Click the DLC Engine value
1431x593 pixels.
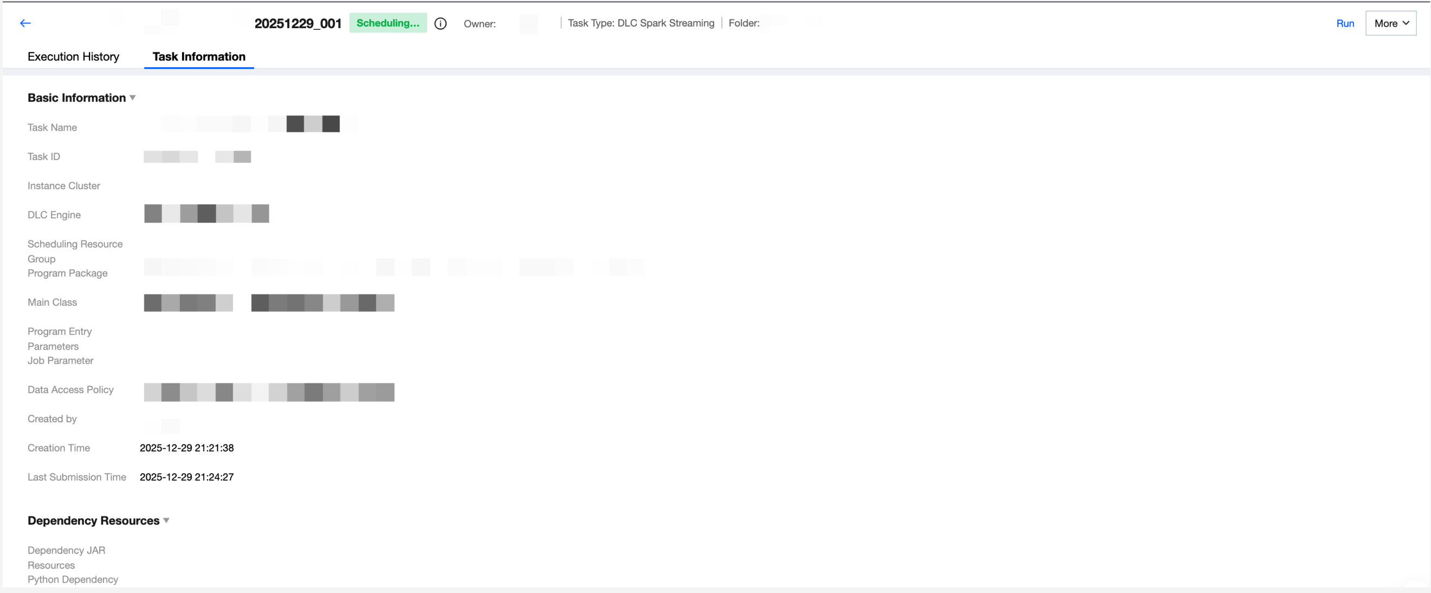click(x=206, y=214)
